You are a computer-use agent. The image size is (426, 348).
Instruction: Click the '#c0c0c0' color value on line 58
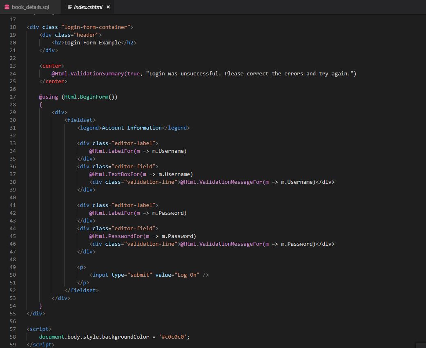point(173,337)
